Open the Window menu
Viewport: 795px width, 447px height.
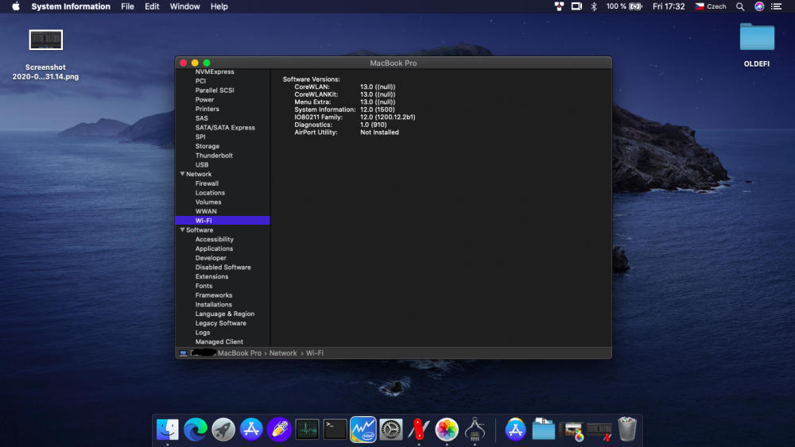pyautogui.click(x=184, y=6)
